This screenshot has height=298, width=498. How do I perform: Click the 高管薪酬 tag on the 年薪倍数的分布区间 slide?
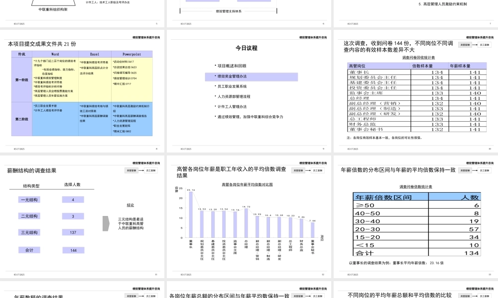(x=465, y=170)
